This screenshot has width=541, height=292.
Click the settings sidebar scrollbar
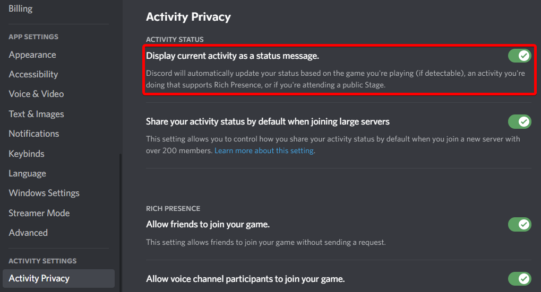pos(121,223)
